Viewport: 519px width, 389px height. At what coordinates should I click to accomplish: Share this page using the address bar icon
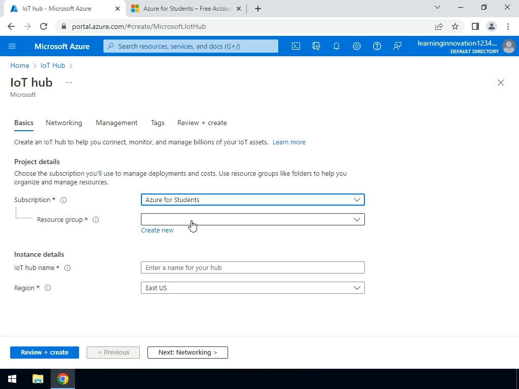439,26
